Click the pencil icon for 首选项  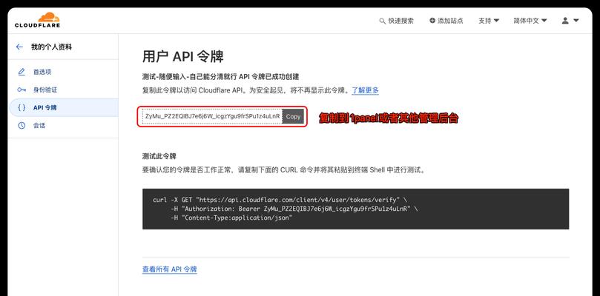22,72
